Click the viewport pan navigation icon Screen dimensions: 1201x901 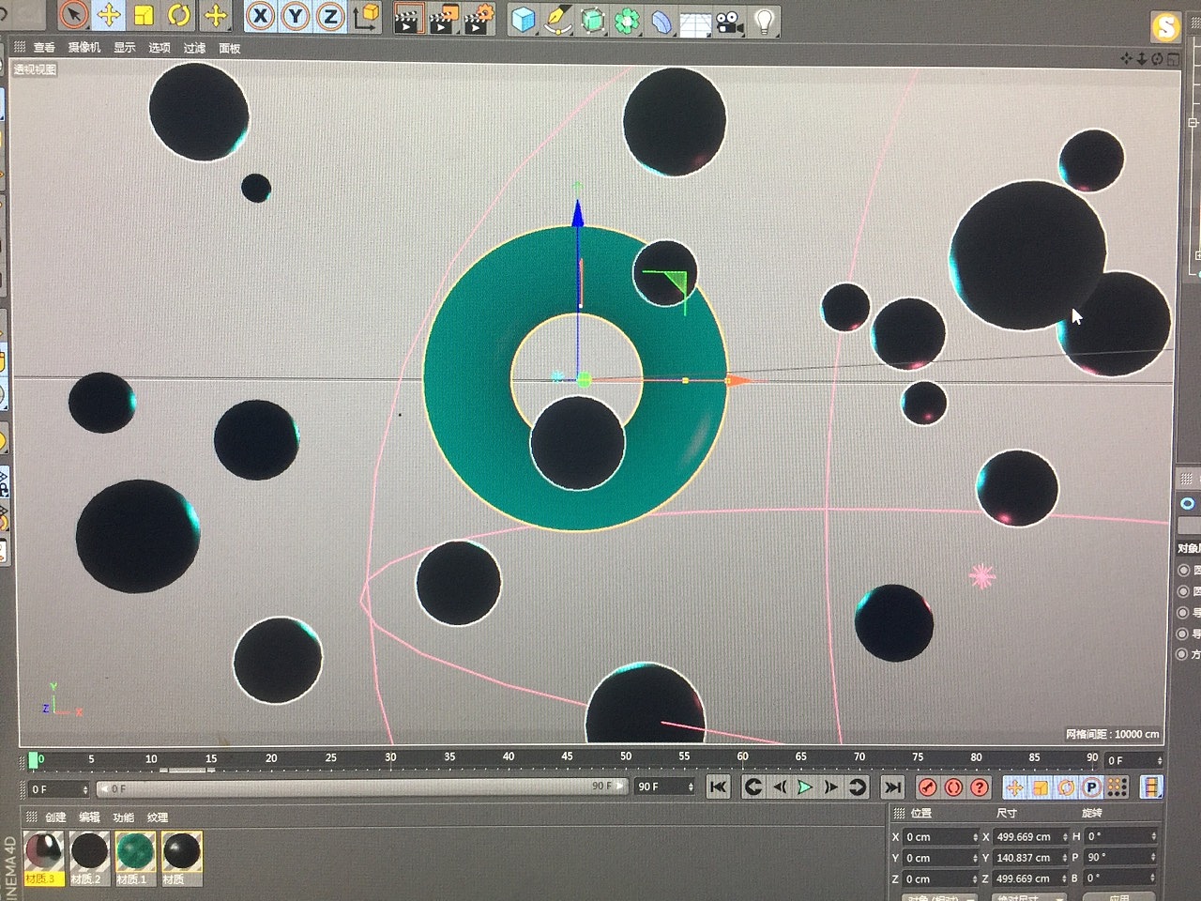[x=1126, y=58]
